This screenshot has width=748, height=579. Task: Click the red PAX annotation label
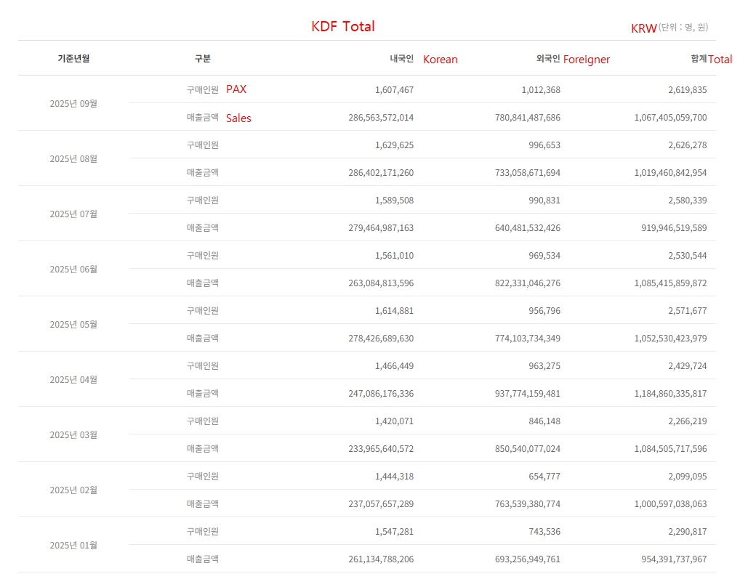(x=236, y=89)
